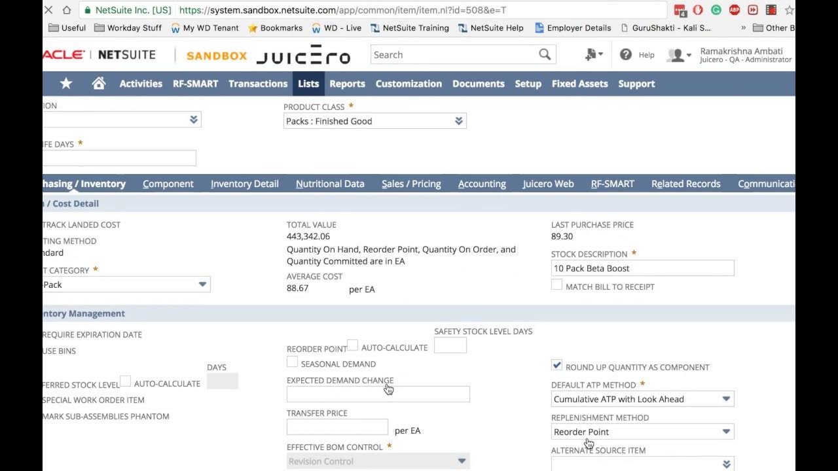Open the NetSuite Help bookmark
The width and height of the screenshot is (838, 471).
(491, 28)
